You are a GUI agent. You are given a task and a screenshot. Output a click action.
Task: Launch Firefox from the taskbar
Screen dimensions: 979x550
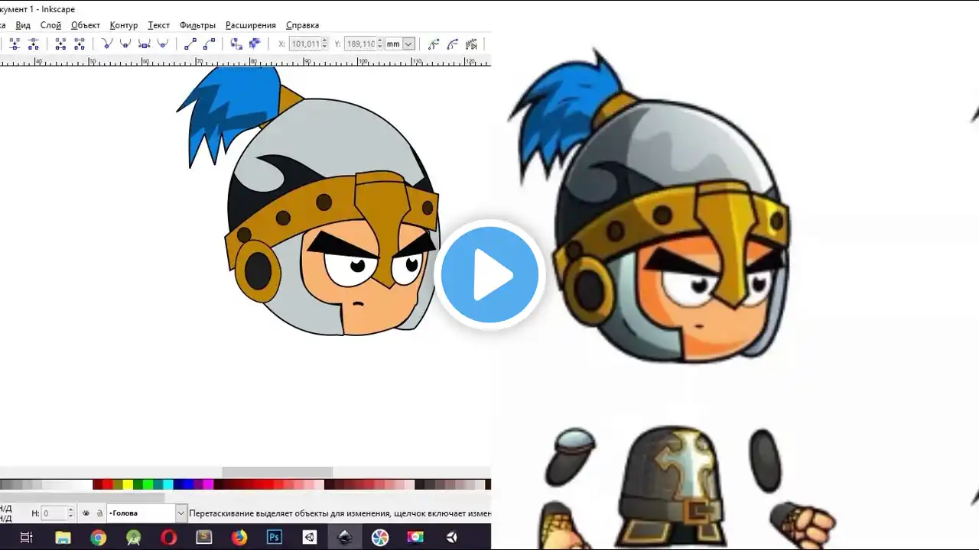[239, 537]
